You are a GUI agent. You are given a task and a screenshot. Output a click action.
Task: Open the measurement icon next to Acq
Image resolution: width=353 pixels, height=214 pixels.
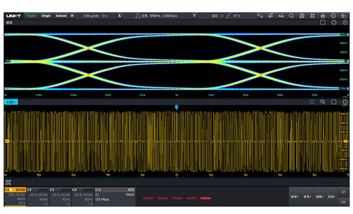pos(271,16)
